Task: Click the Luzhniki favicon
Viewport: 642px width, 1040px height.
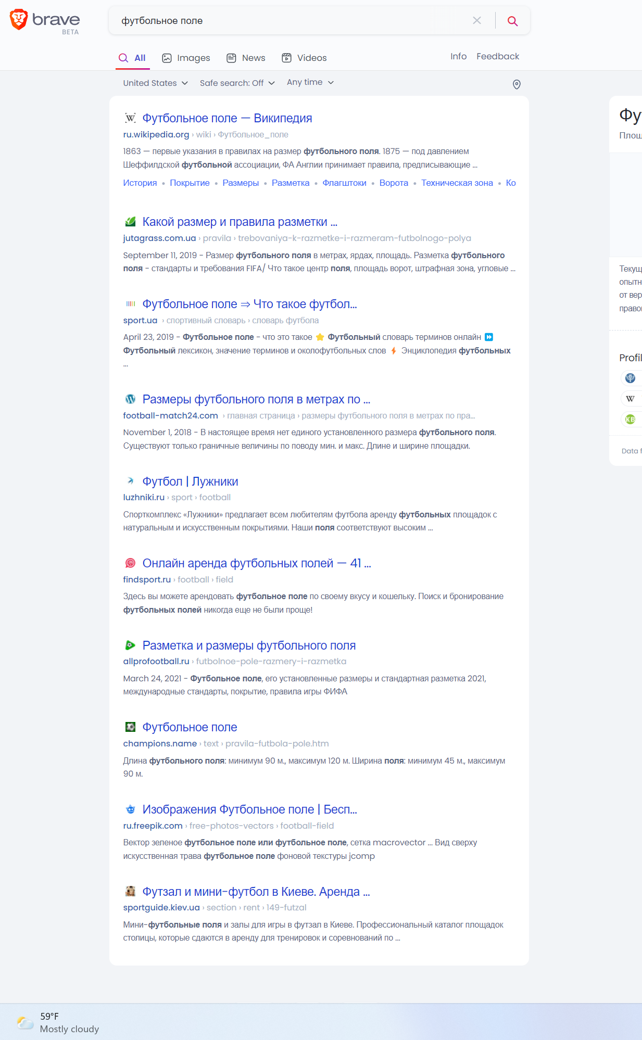Action: 130,481
